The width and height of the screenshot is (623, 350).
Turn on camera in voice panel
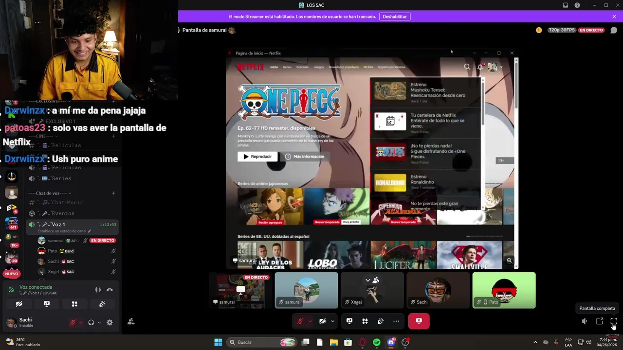coord(19,304)
